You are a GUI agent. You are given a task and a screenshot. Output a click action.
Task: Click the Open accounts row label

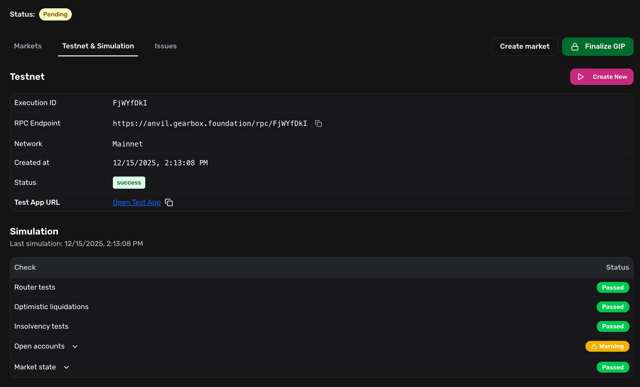tap(39, 346)
